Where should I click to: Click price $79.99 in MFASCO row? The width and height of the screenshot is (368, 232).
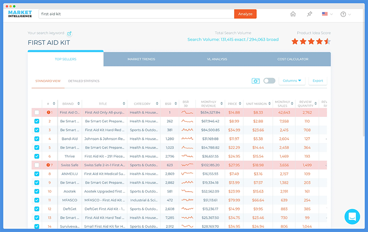(234, 200)
